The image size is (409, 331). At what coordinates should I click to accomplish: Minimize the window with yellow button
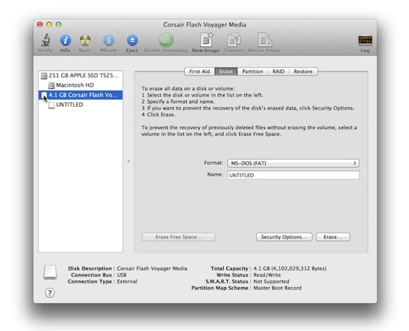(x=49, y=24)
